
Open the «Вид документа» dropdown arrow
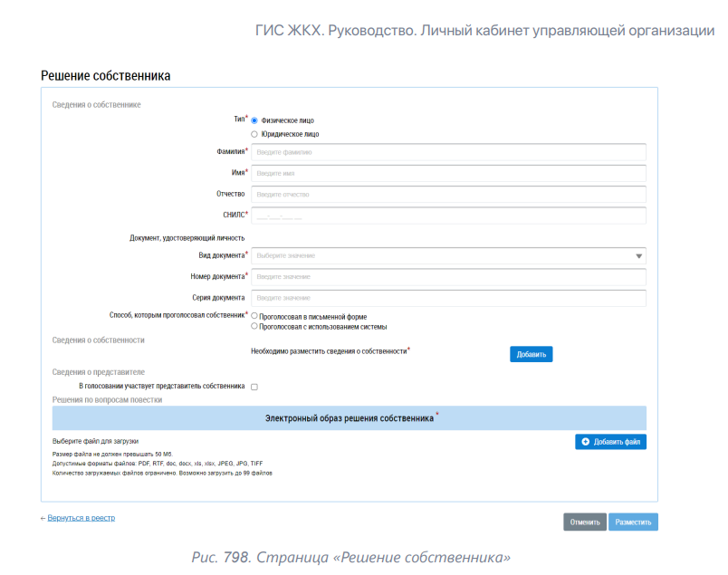638,256
